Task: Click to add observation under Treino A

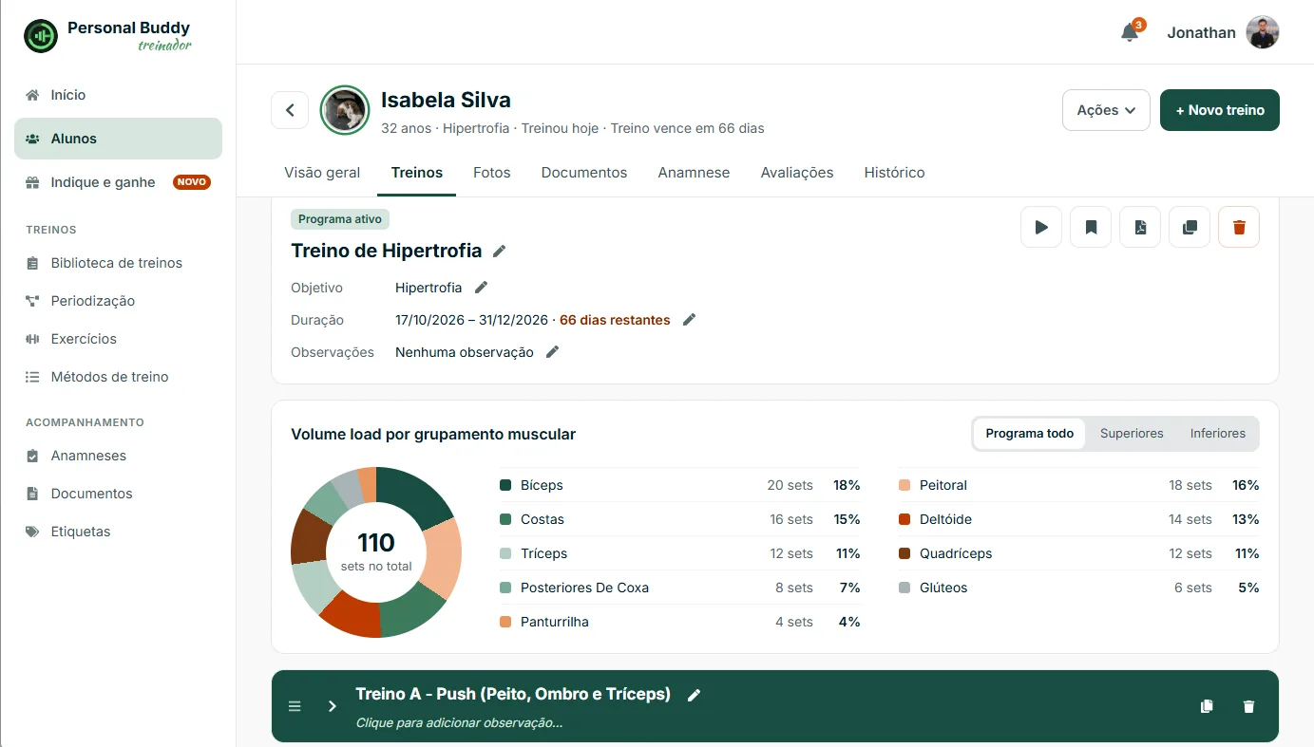Action: (459, 722)
